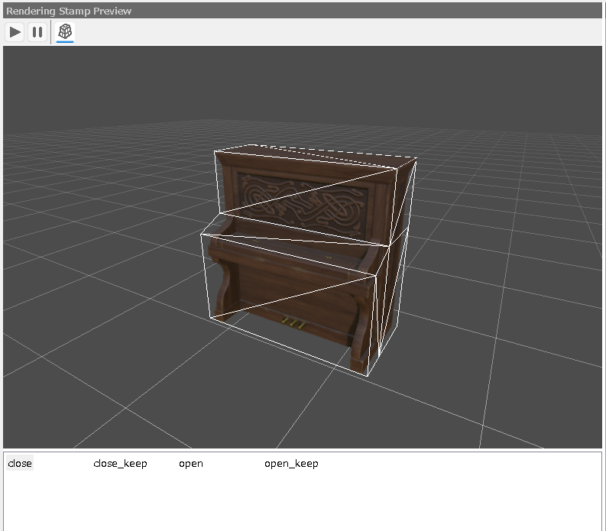Click the dashed top edge of bounding box
The width and height of the screenshot is (606, 531).
point(336,151)
